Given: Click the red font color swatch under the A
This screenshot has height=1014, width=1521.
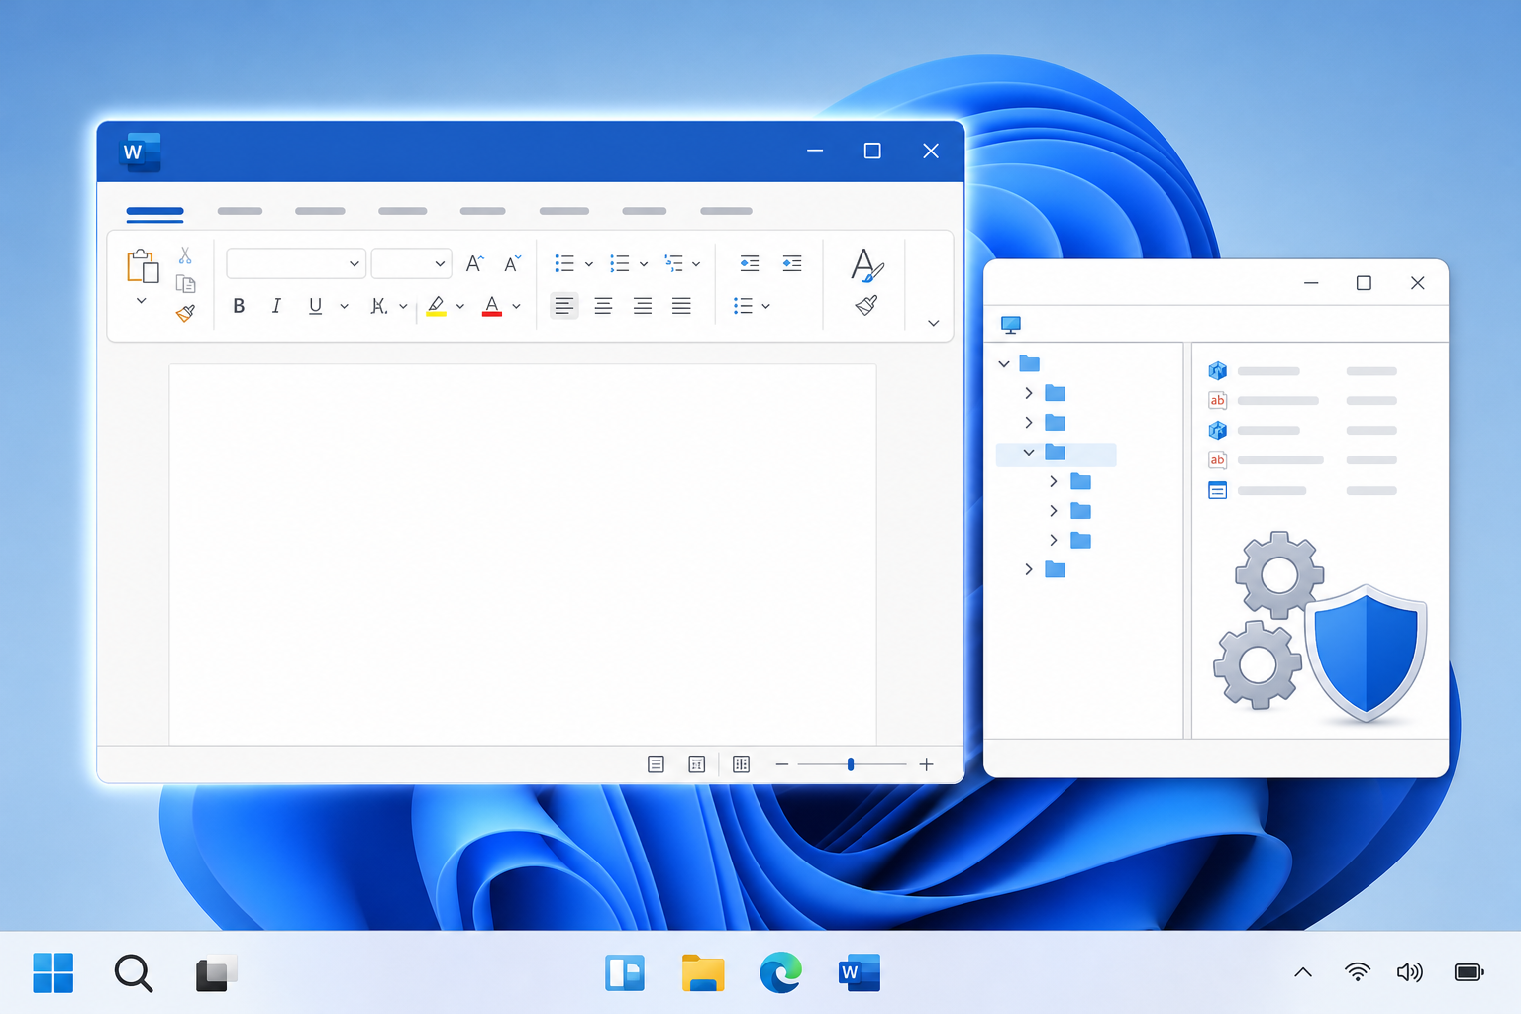Looking at the screenshot, I should pos(492,314).
